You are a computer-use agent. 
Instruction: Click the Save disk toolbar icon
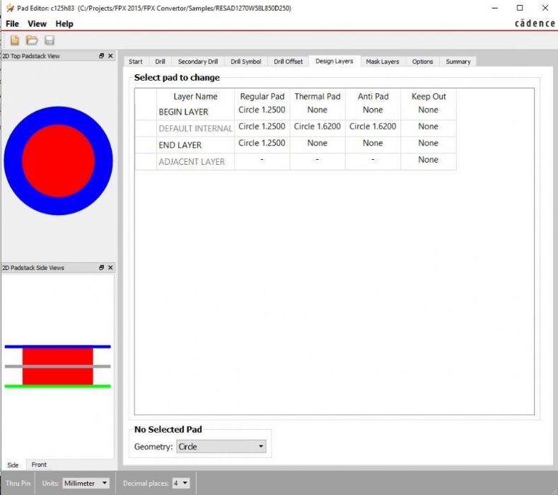click(x=50, y=40)
